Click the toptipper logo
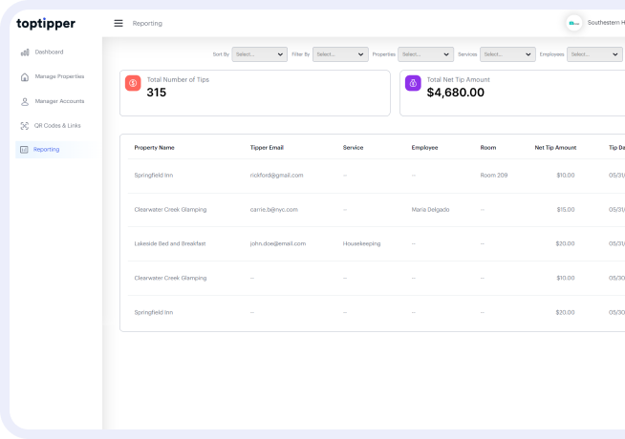The height and width of the screenshot is (439, 625). [47, 23]
